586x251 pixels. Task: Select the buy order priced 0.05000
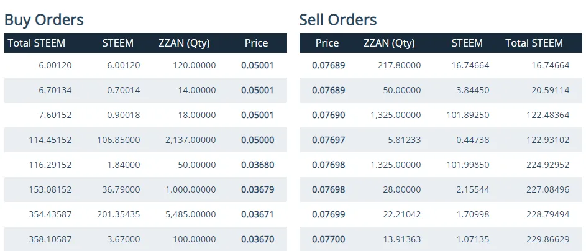click(x=257, y=140)
